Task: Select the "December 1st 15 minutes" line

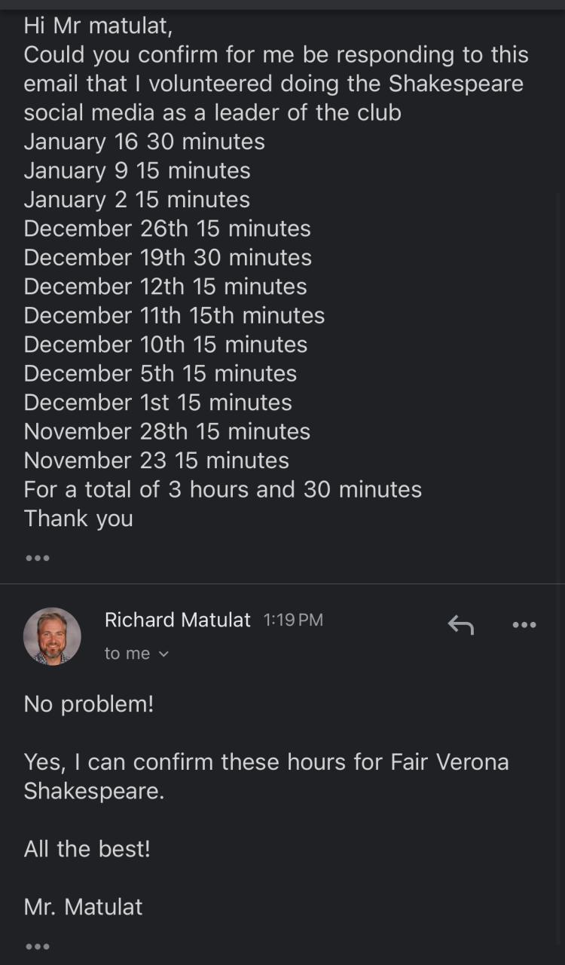Action: [157, 403]
